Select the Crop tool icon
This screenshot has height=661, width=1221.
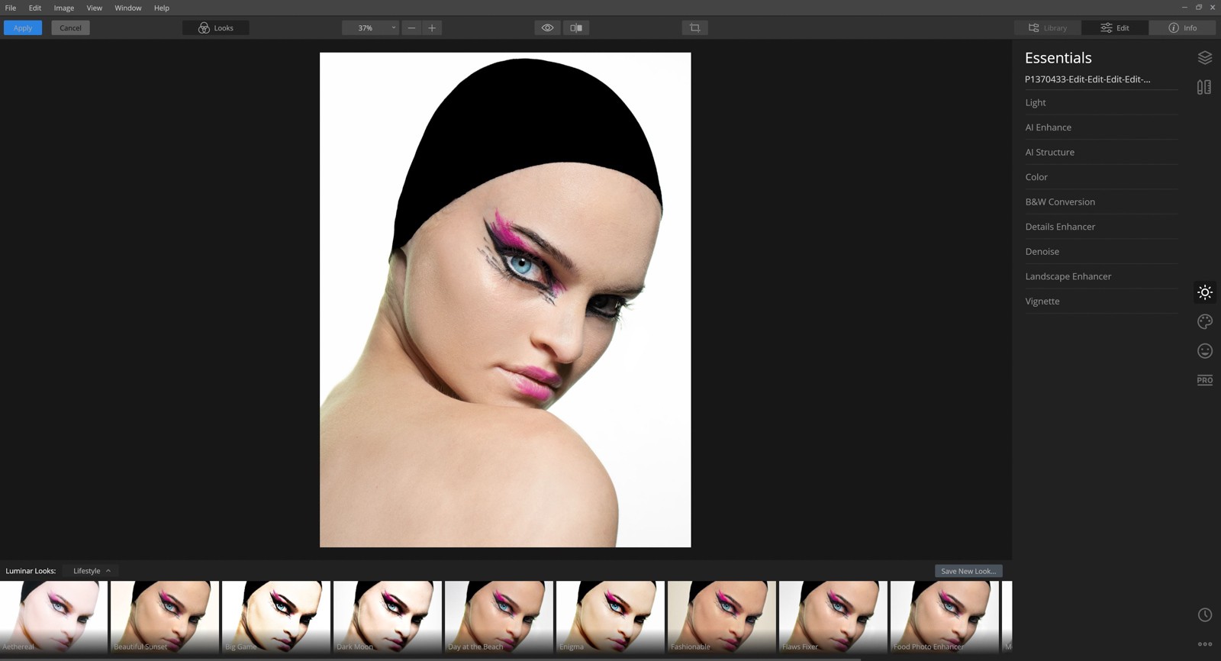[x=694, y=28]
